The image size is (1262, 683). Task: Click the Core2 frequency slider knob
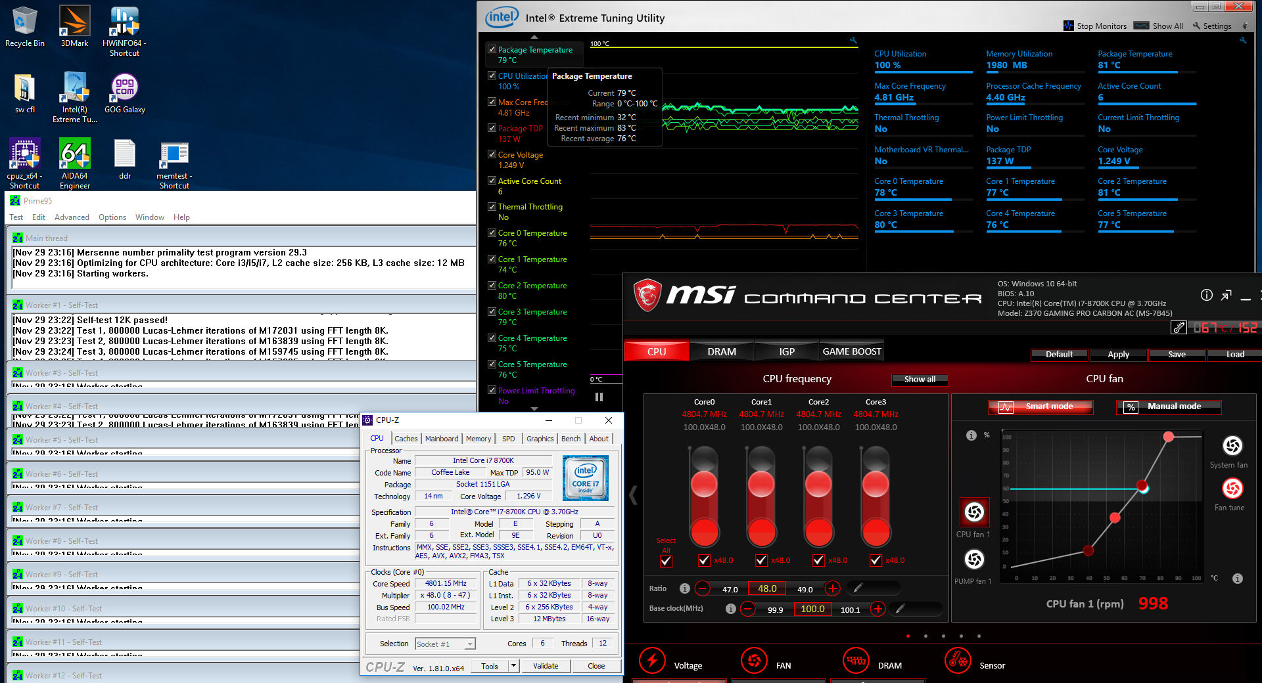click(x=818, y=484)
